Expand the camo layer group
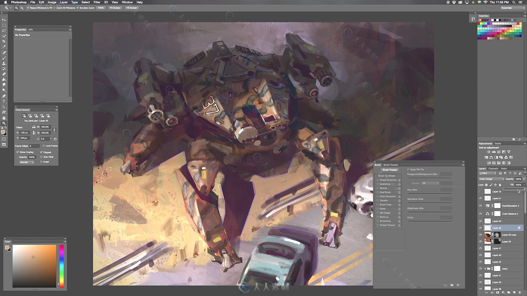The image size is (527, 296). tap(485, 269)
